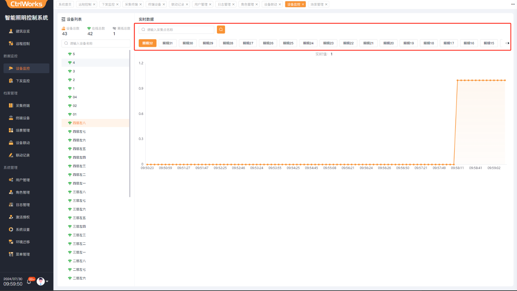
Task: Select the 照明20 data point button
Action: [x=388, y=43]
